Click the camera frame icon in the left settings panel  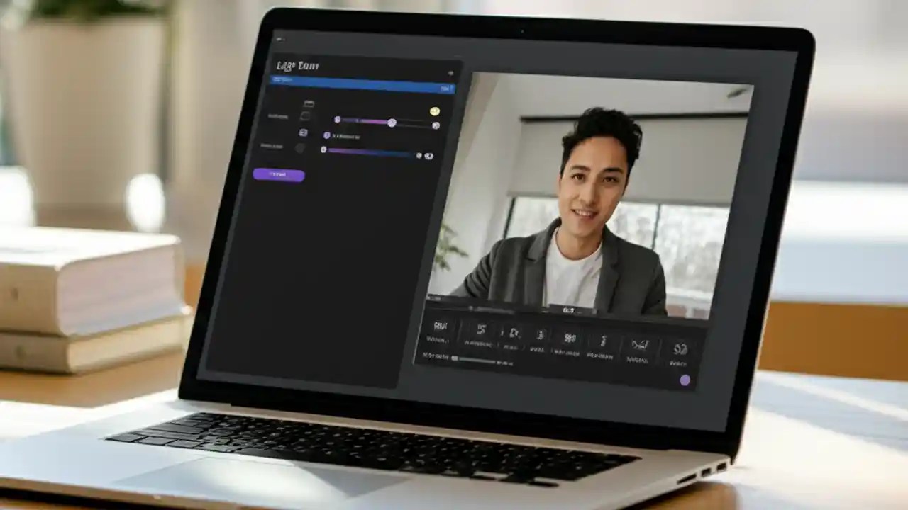(309, 103)
